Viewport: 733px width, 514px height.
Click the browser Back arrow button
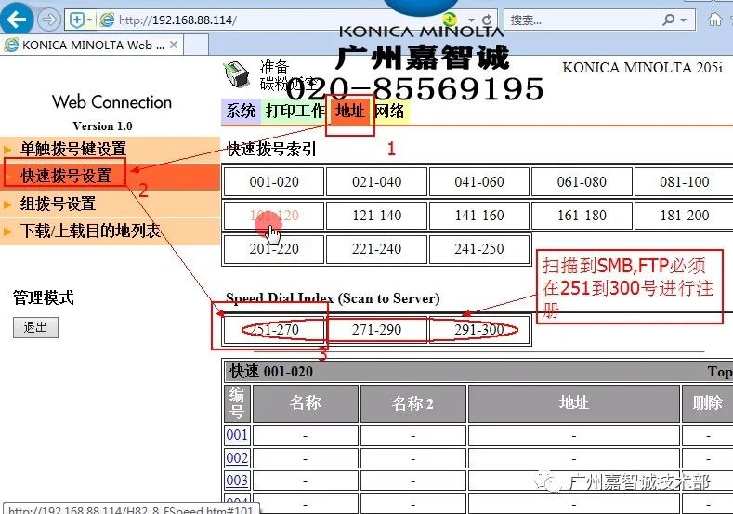(17, 19)
